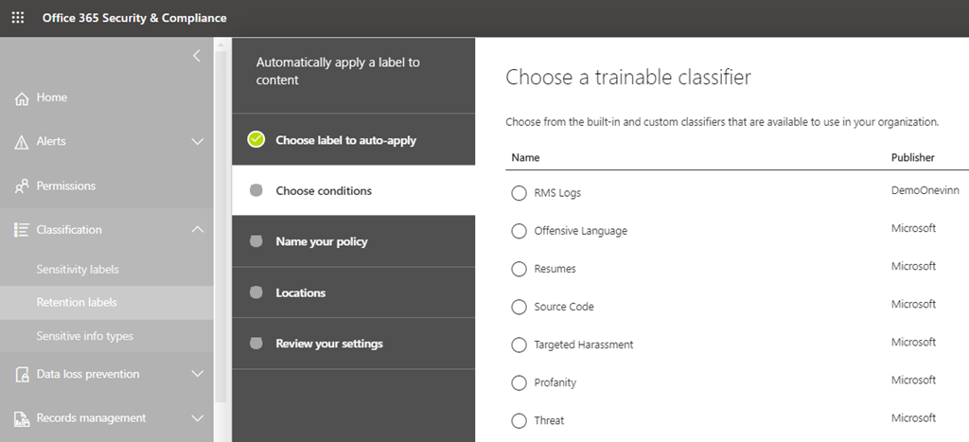Screen dimensions: 969x442
Task: Click the Alerts warning triangle icon
Action: click(22, 142)
